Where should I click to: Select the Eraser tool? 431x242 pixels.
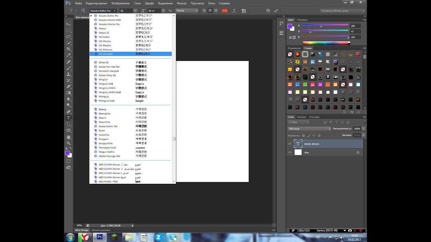pyautogui.click(x=69, y=86)
